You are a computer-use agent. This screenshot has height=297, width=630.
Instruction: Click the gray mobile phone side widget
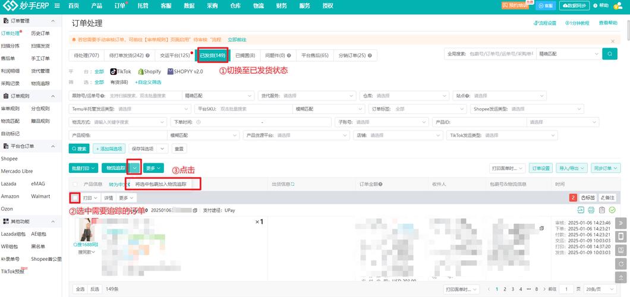pos(620,236)
